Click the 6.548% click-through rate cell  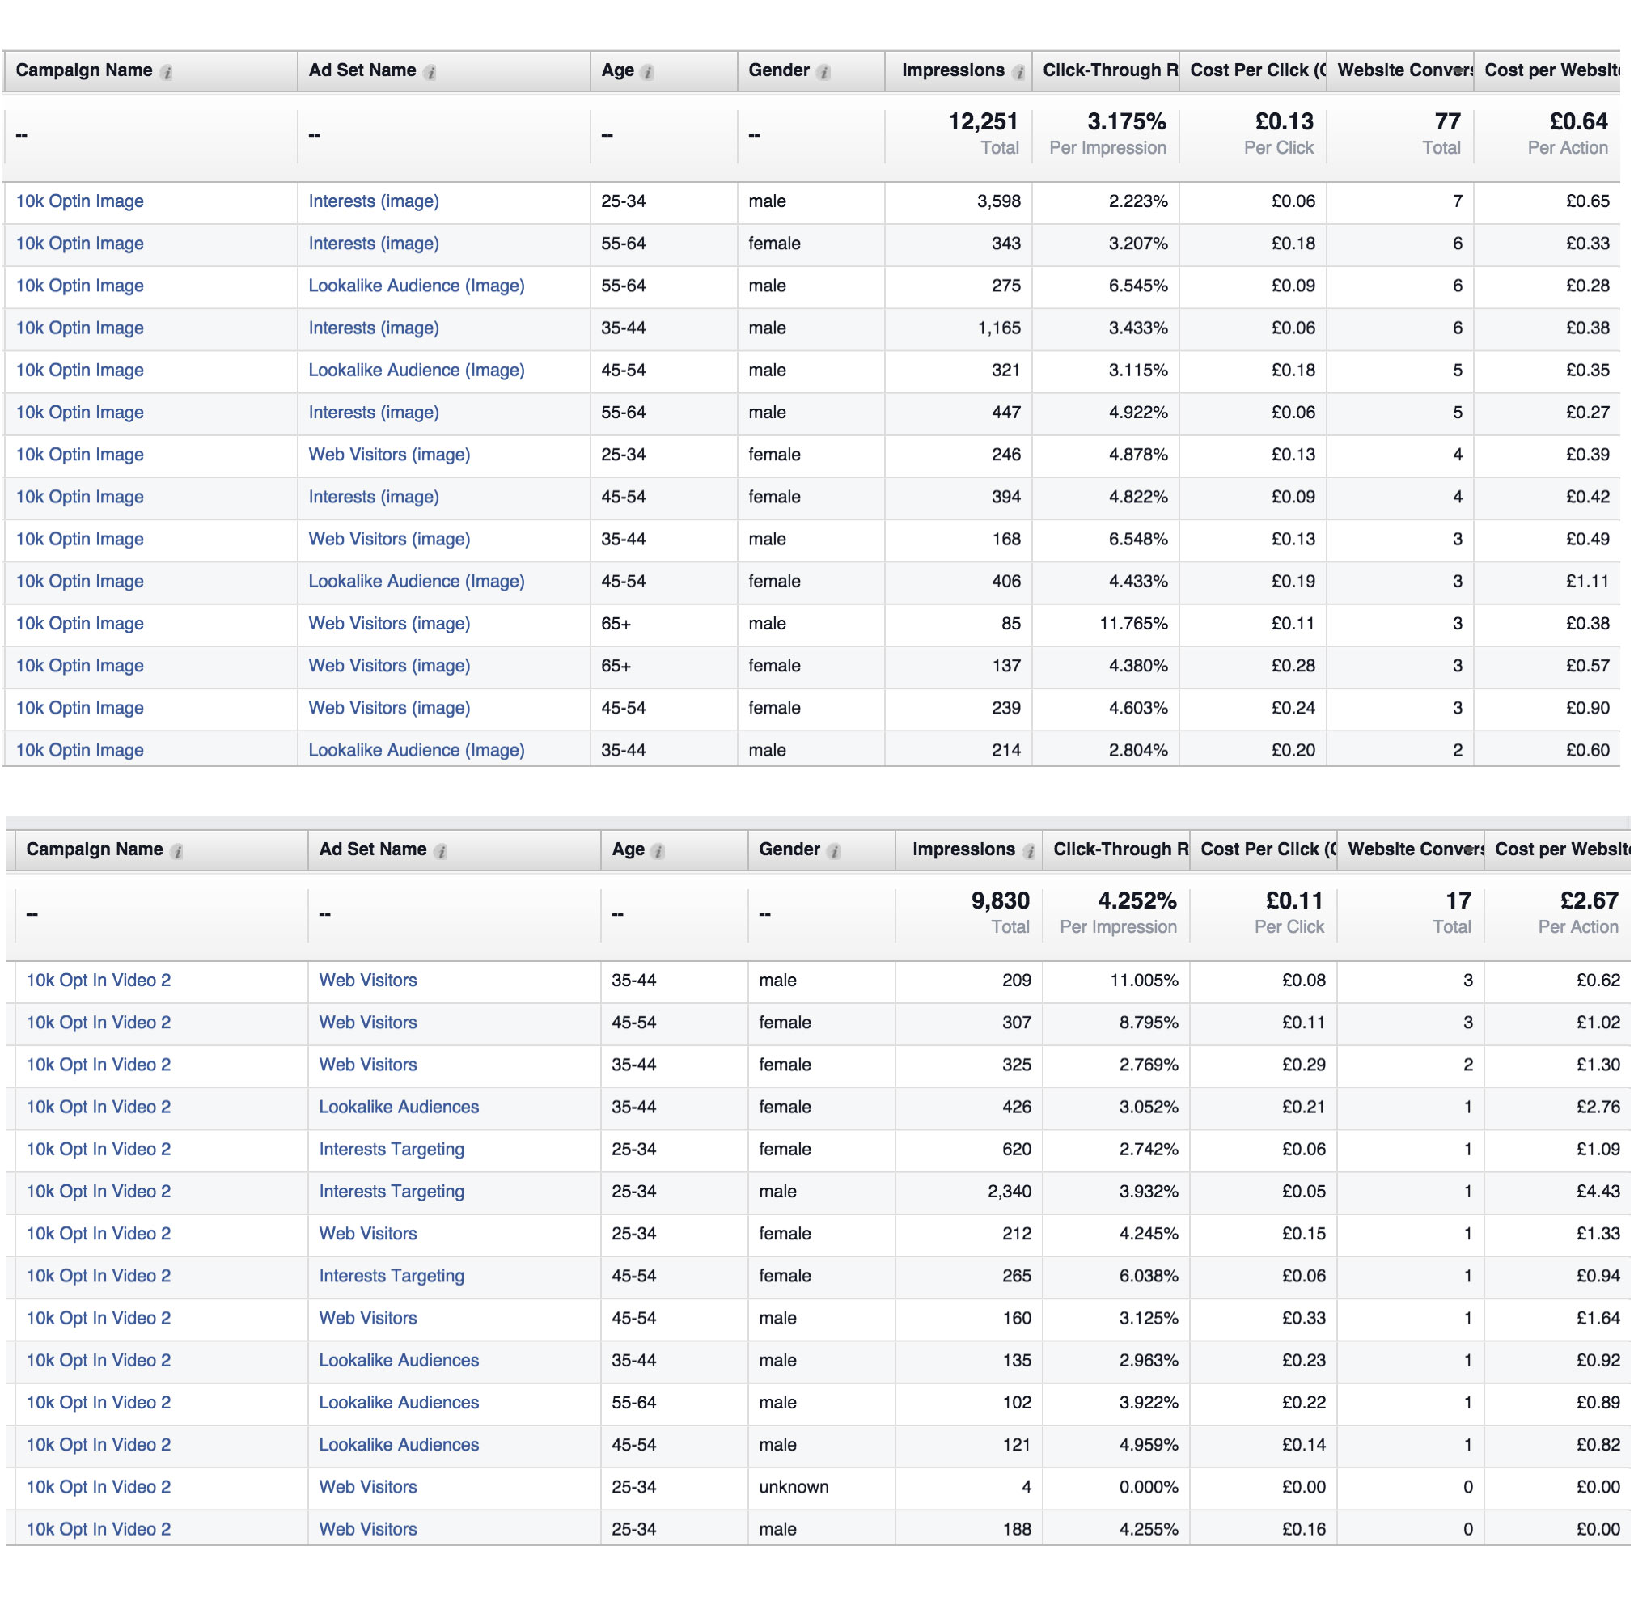(x=1137, y=540)
